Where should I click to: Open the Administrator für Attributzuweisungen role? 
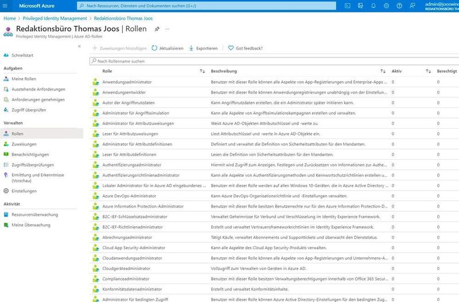coord(138,123)
